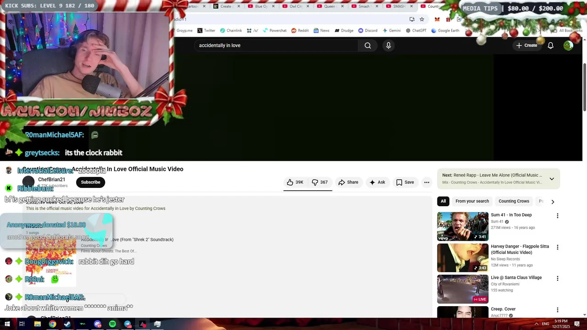Expand the Next up mix chevron
The image size is (587, 330).
coord(552,179)
